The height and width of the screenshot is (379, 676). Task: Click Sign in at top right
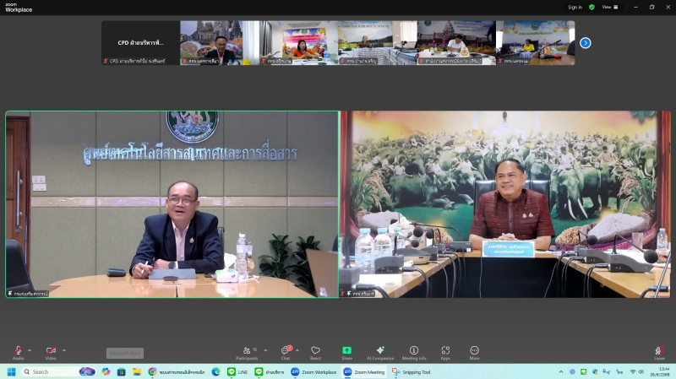pyautogui.click(x=575, y=7)
